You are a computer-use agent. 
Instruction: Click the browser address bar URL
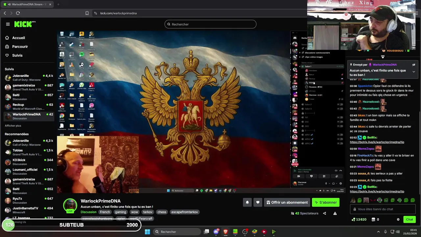click(118, 13)
